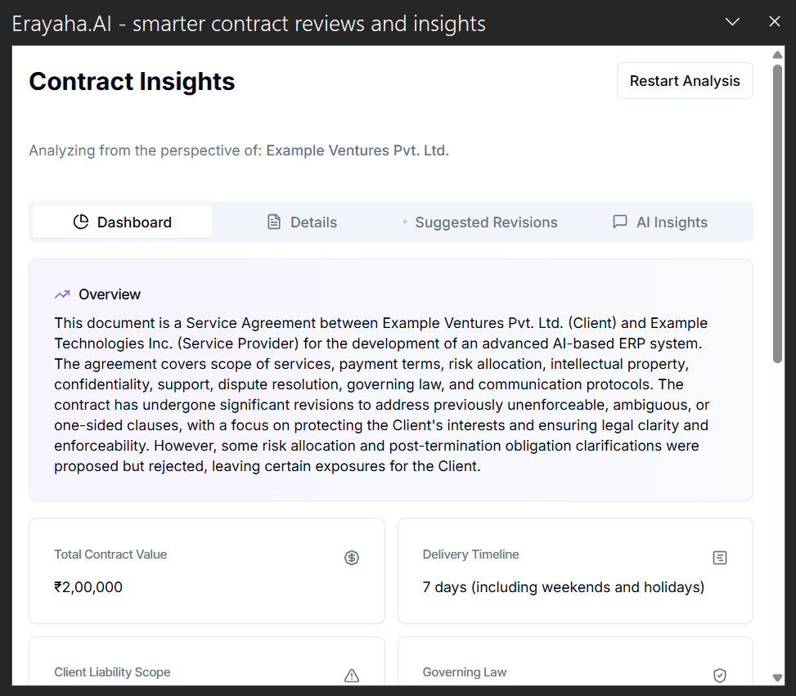Click the scrollbar down arrow
Image resolution: width=796 pixels, height=696 pixels.
click(x=777, y=677)
